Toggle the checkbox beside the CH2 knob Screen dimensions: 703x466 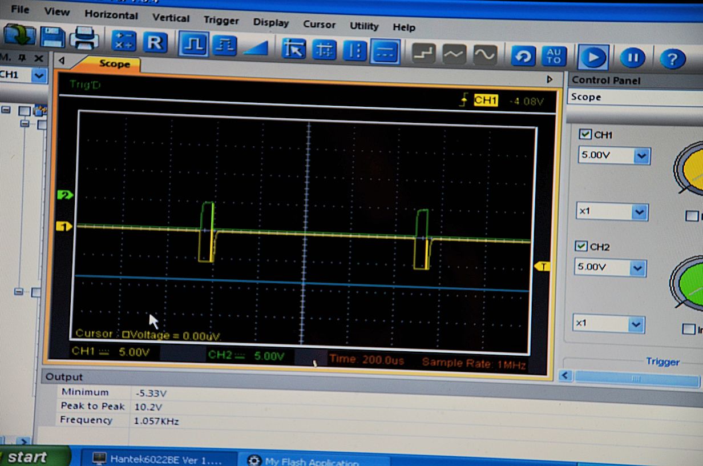[x=689, y=329]
